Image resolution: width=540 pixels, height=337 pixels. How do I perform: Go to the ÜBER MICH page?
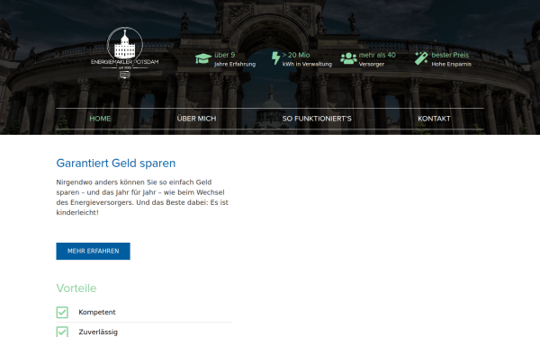point(196,119)
